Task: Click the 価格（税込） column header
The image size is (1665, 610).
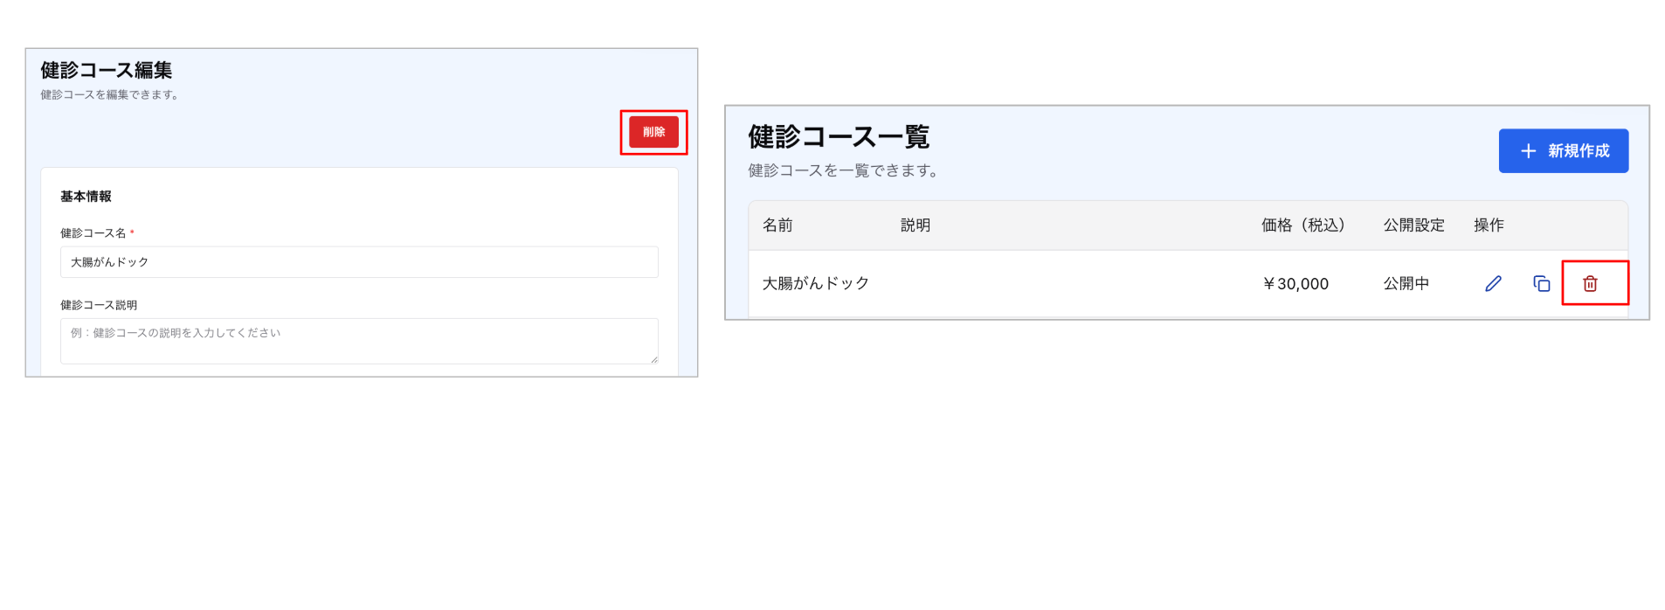Action: [x=1305, y=225]
